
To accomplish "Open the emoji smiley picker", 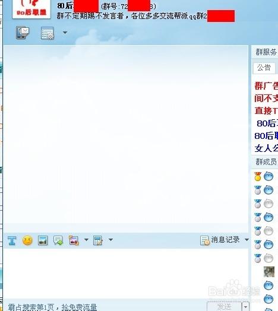I will 27,240.
